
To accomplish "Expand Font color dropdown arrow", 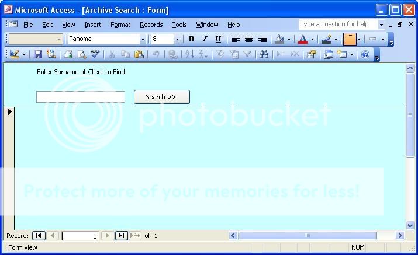I will [312, 40].
